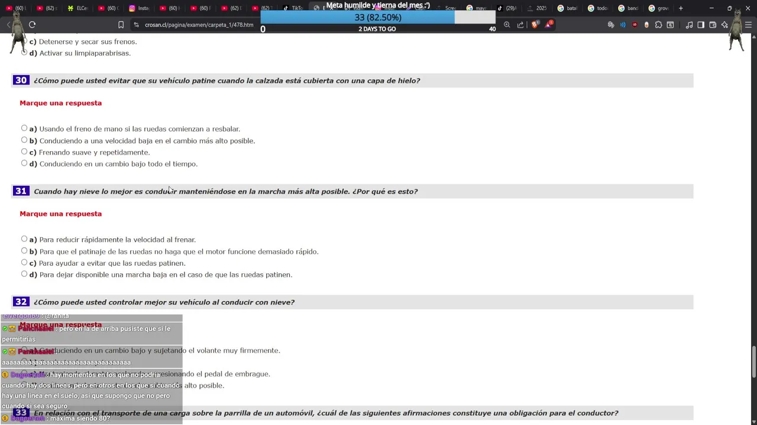Screen dimensions: 757x425
Task: Click 'Marque una respuesta' under question 31
Action: [60, 214]
